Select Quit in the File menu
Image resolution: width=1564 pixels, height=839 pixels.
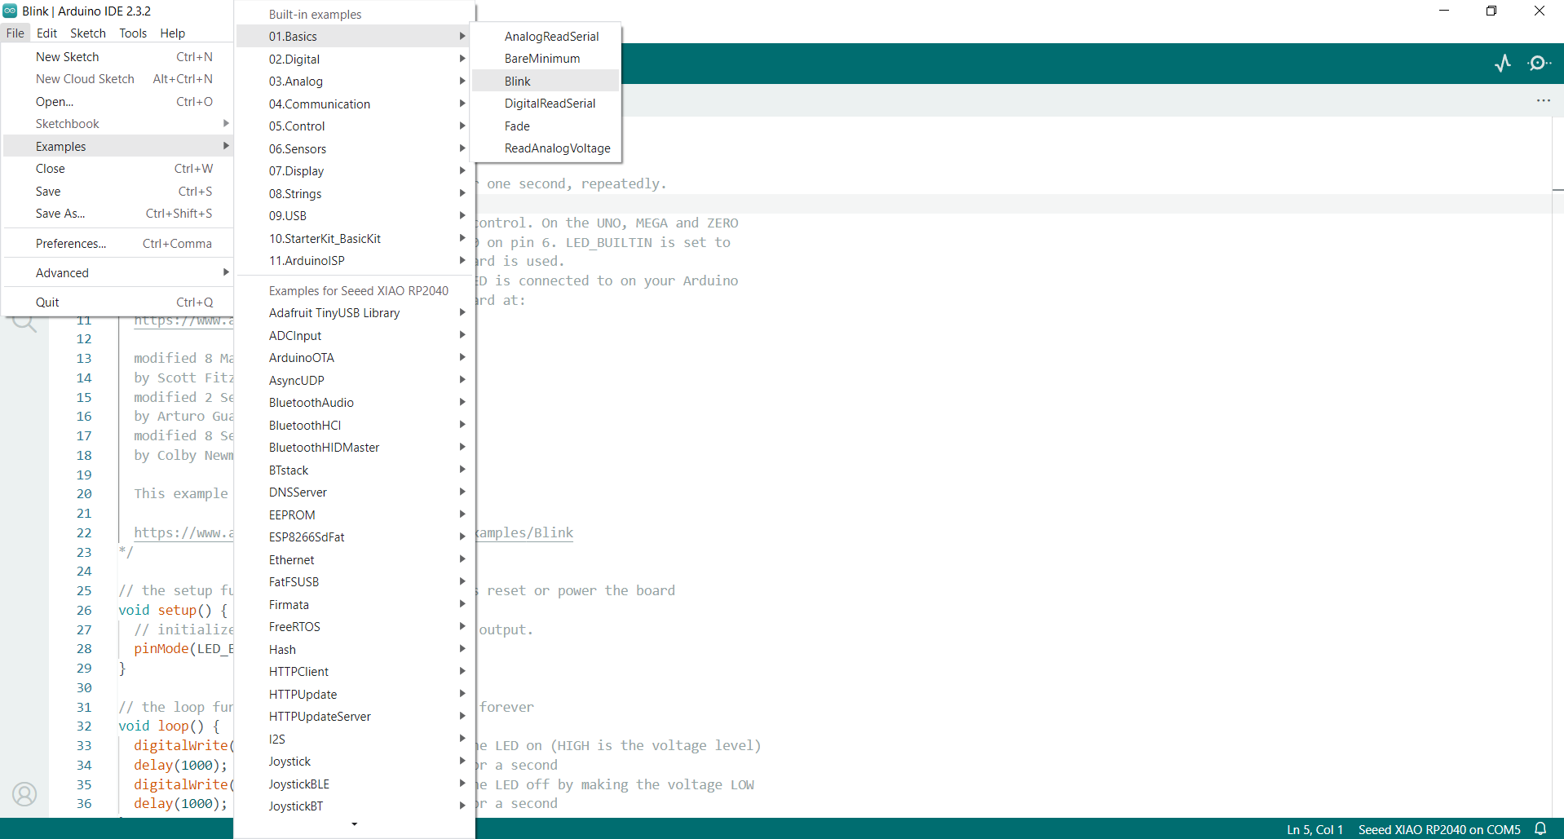tap(118, 302)
